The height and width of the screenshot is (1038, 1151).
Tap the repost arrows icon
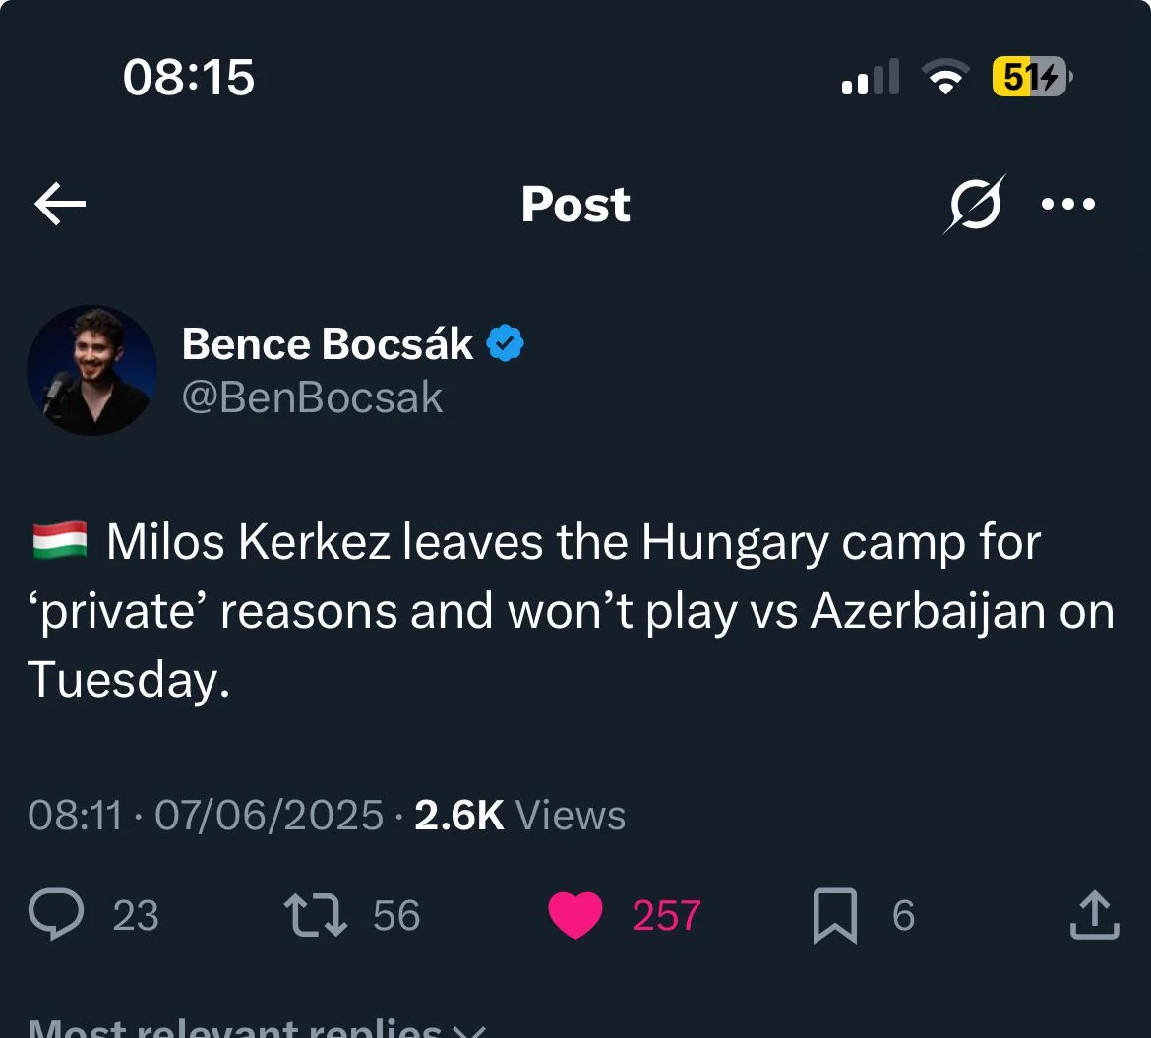coord(316,915)
